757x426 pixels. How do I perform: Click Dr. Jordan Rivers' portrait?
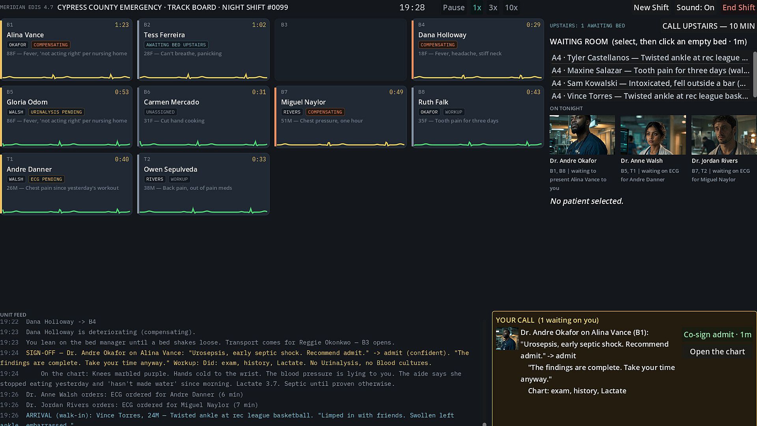[x=724, y=135]
